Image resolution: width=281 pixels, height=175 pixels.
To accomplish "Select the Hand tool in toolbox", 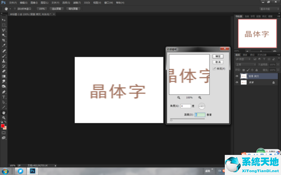I will coord(4,112).
